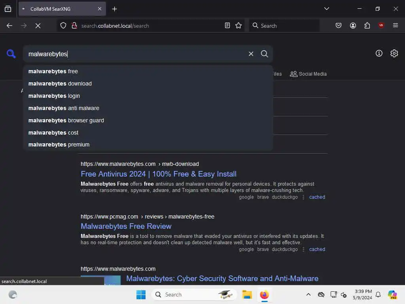Toggle reader view icon in address bar
Screen dimensions: 405x304
pos(227,25)
